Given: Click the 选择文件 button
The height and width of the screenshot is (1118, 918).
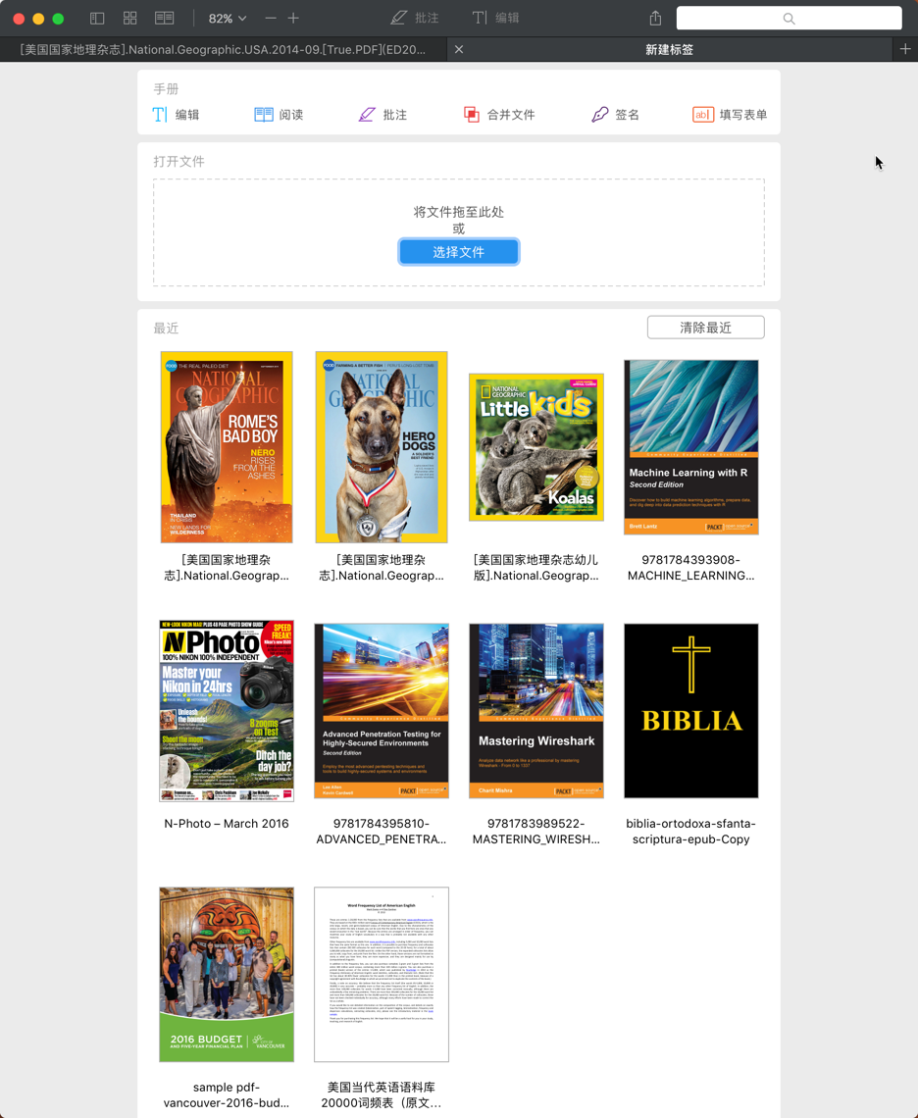Looking at the screenshot, I should click(459, 252).
